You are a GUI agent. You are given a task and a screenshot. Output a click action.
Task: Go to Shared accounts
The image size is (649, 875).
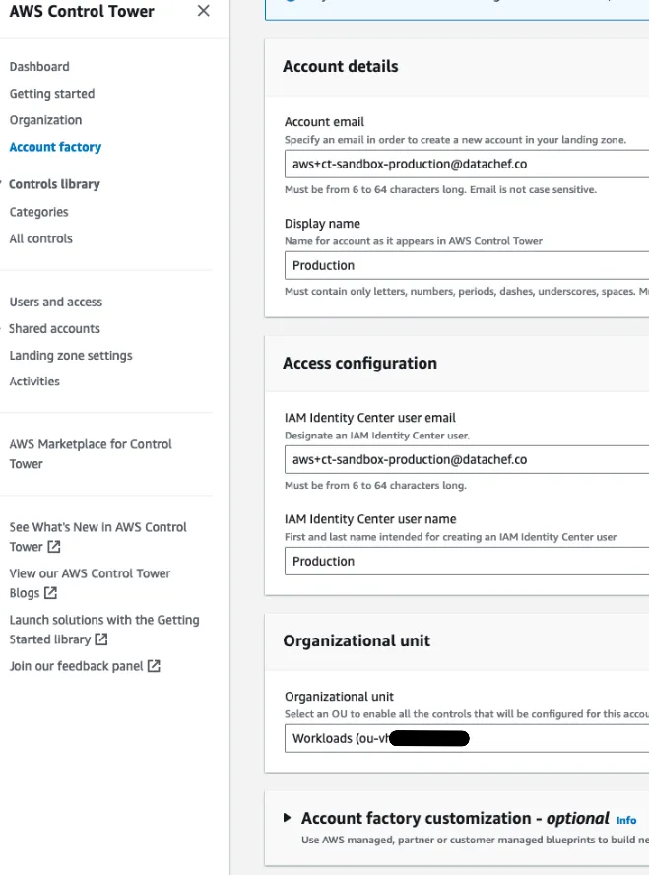pyautogui.click(x=56, y=328)
